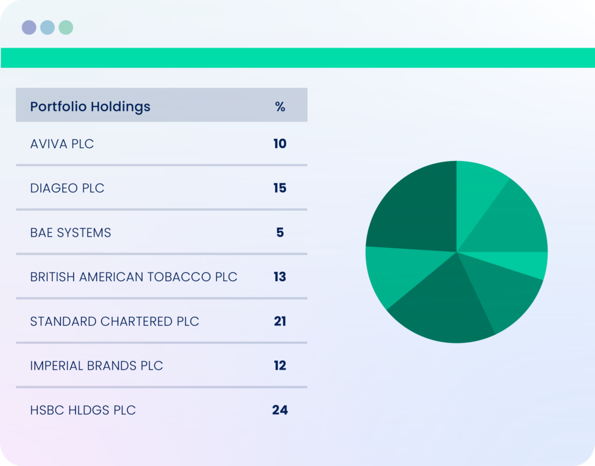Click the 24 percentage value for HSBC

(x=280, y=410)
